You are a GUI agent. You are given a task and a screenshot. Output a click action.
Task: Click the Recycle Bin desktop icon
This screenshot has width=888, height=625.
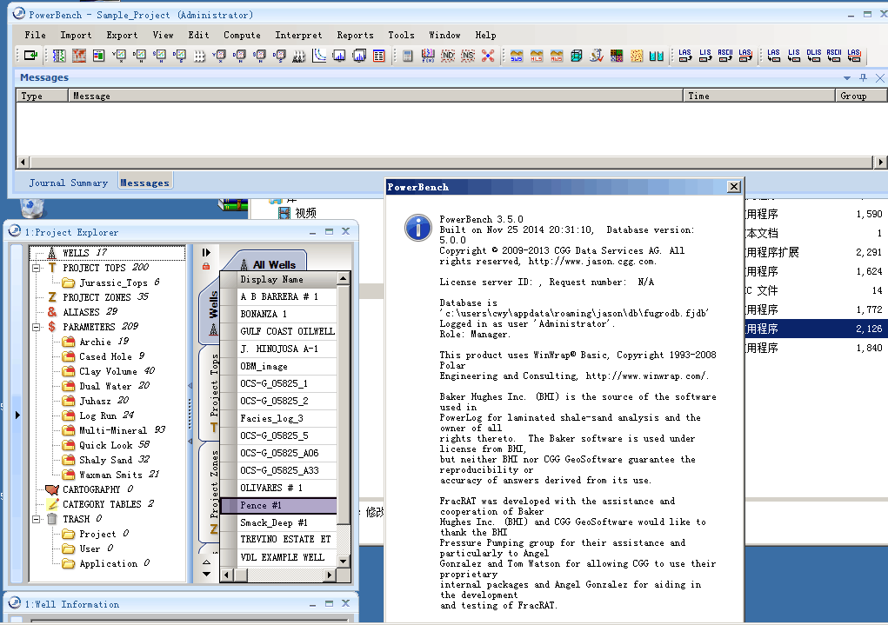(31, 209)
